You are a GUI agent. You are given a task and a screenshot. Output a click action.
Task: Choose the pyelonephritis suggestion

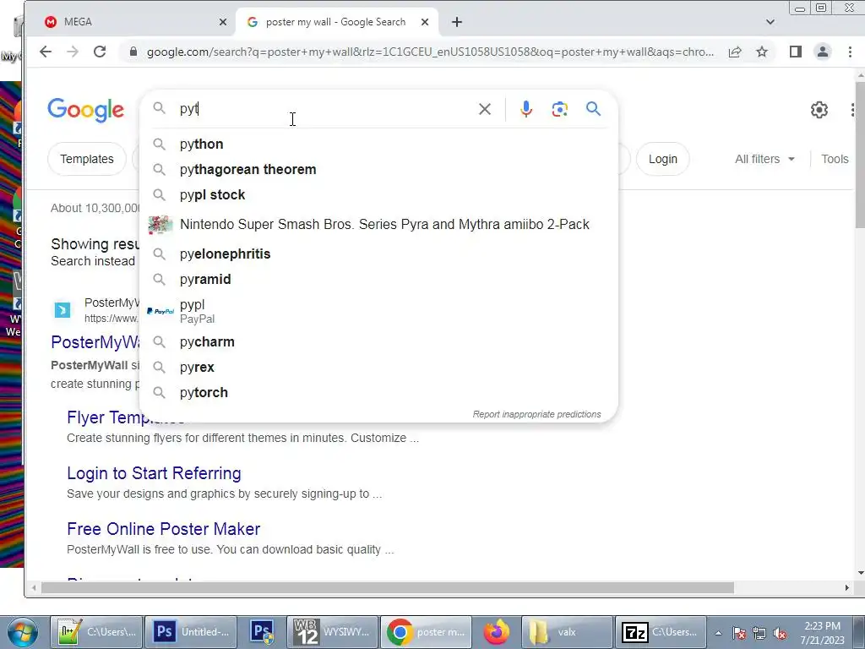pyautogui.click(x=378, y=254)
